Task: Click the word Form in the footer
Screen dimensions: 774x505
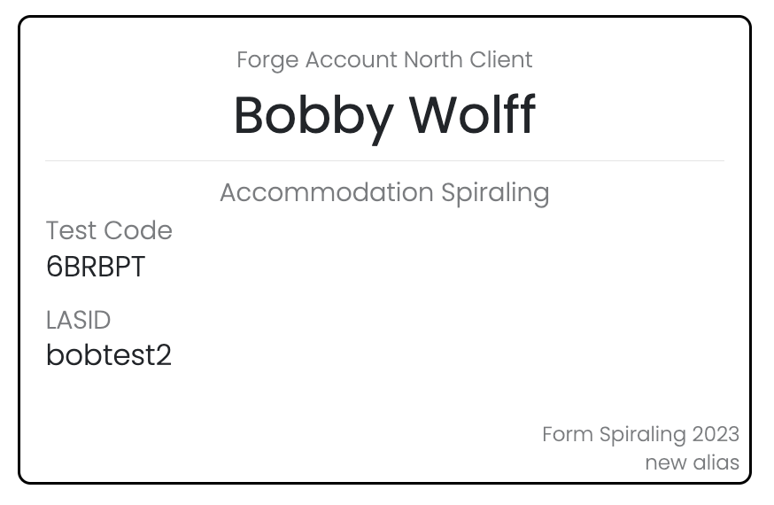Action: coord(567,435)
